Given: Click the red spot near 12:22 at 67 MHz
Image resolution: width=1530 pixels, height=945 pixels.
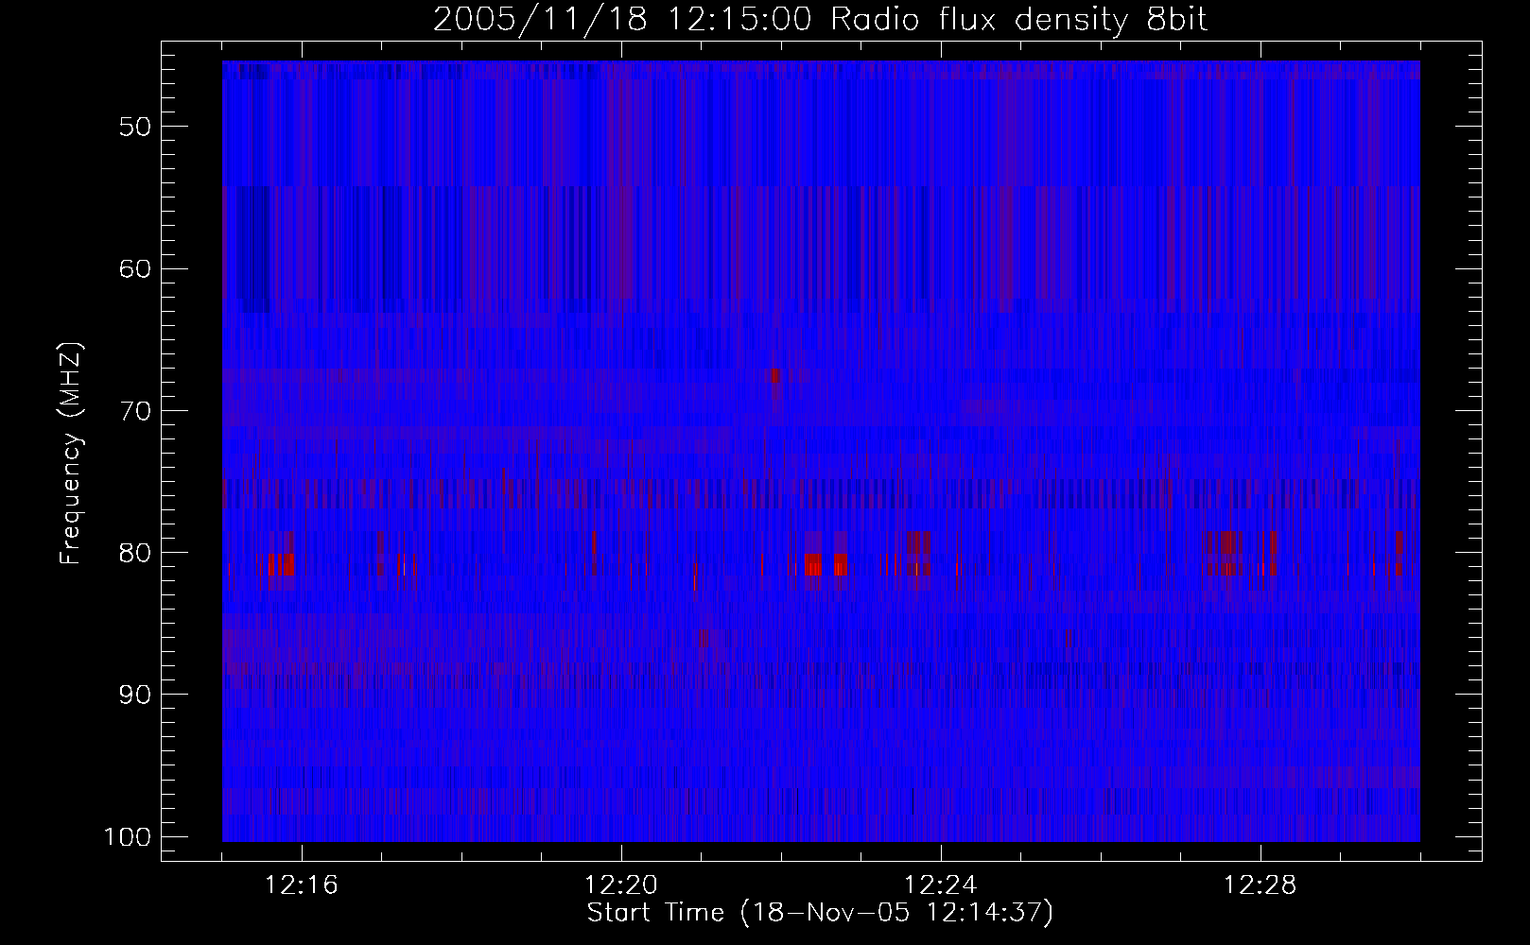Looking at the screenshot, I should 774,375.
